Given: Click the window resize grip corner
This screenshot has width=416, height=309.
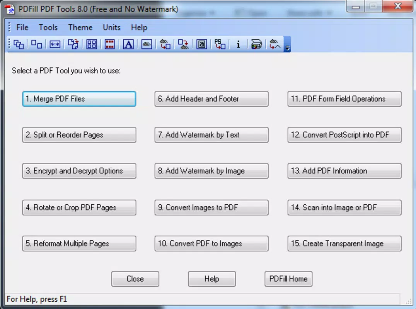Looking at the screenshot, I should (x=408, y=302).
